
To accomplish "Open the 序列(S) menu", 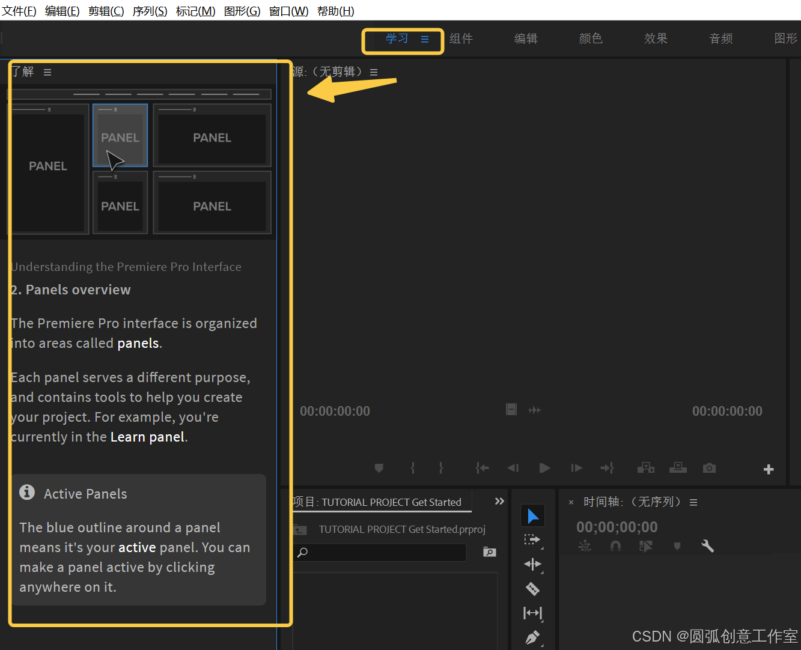I will coord(150,11).
